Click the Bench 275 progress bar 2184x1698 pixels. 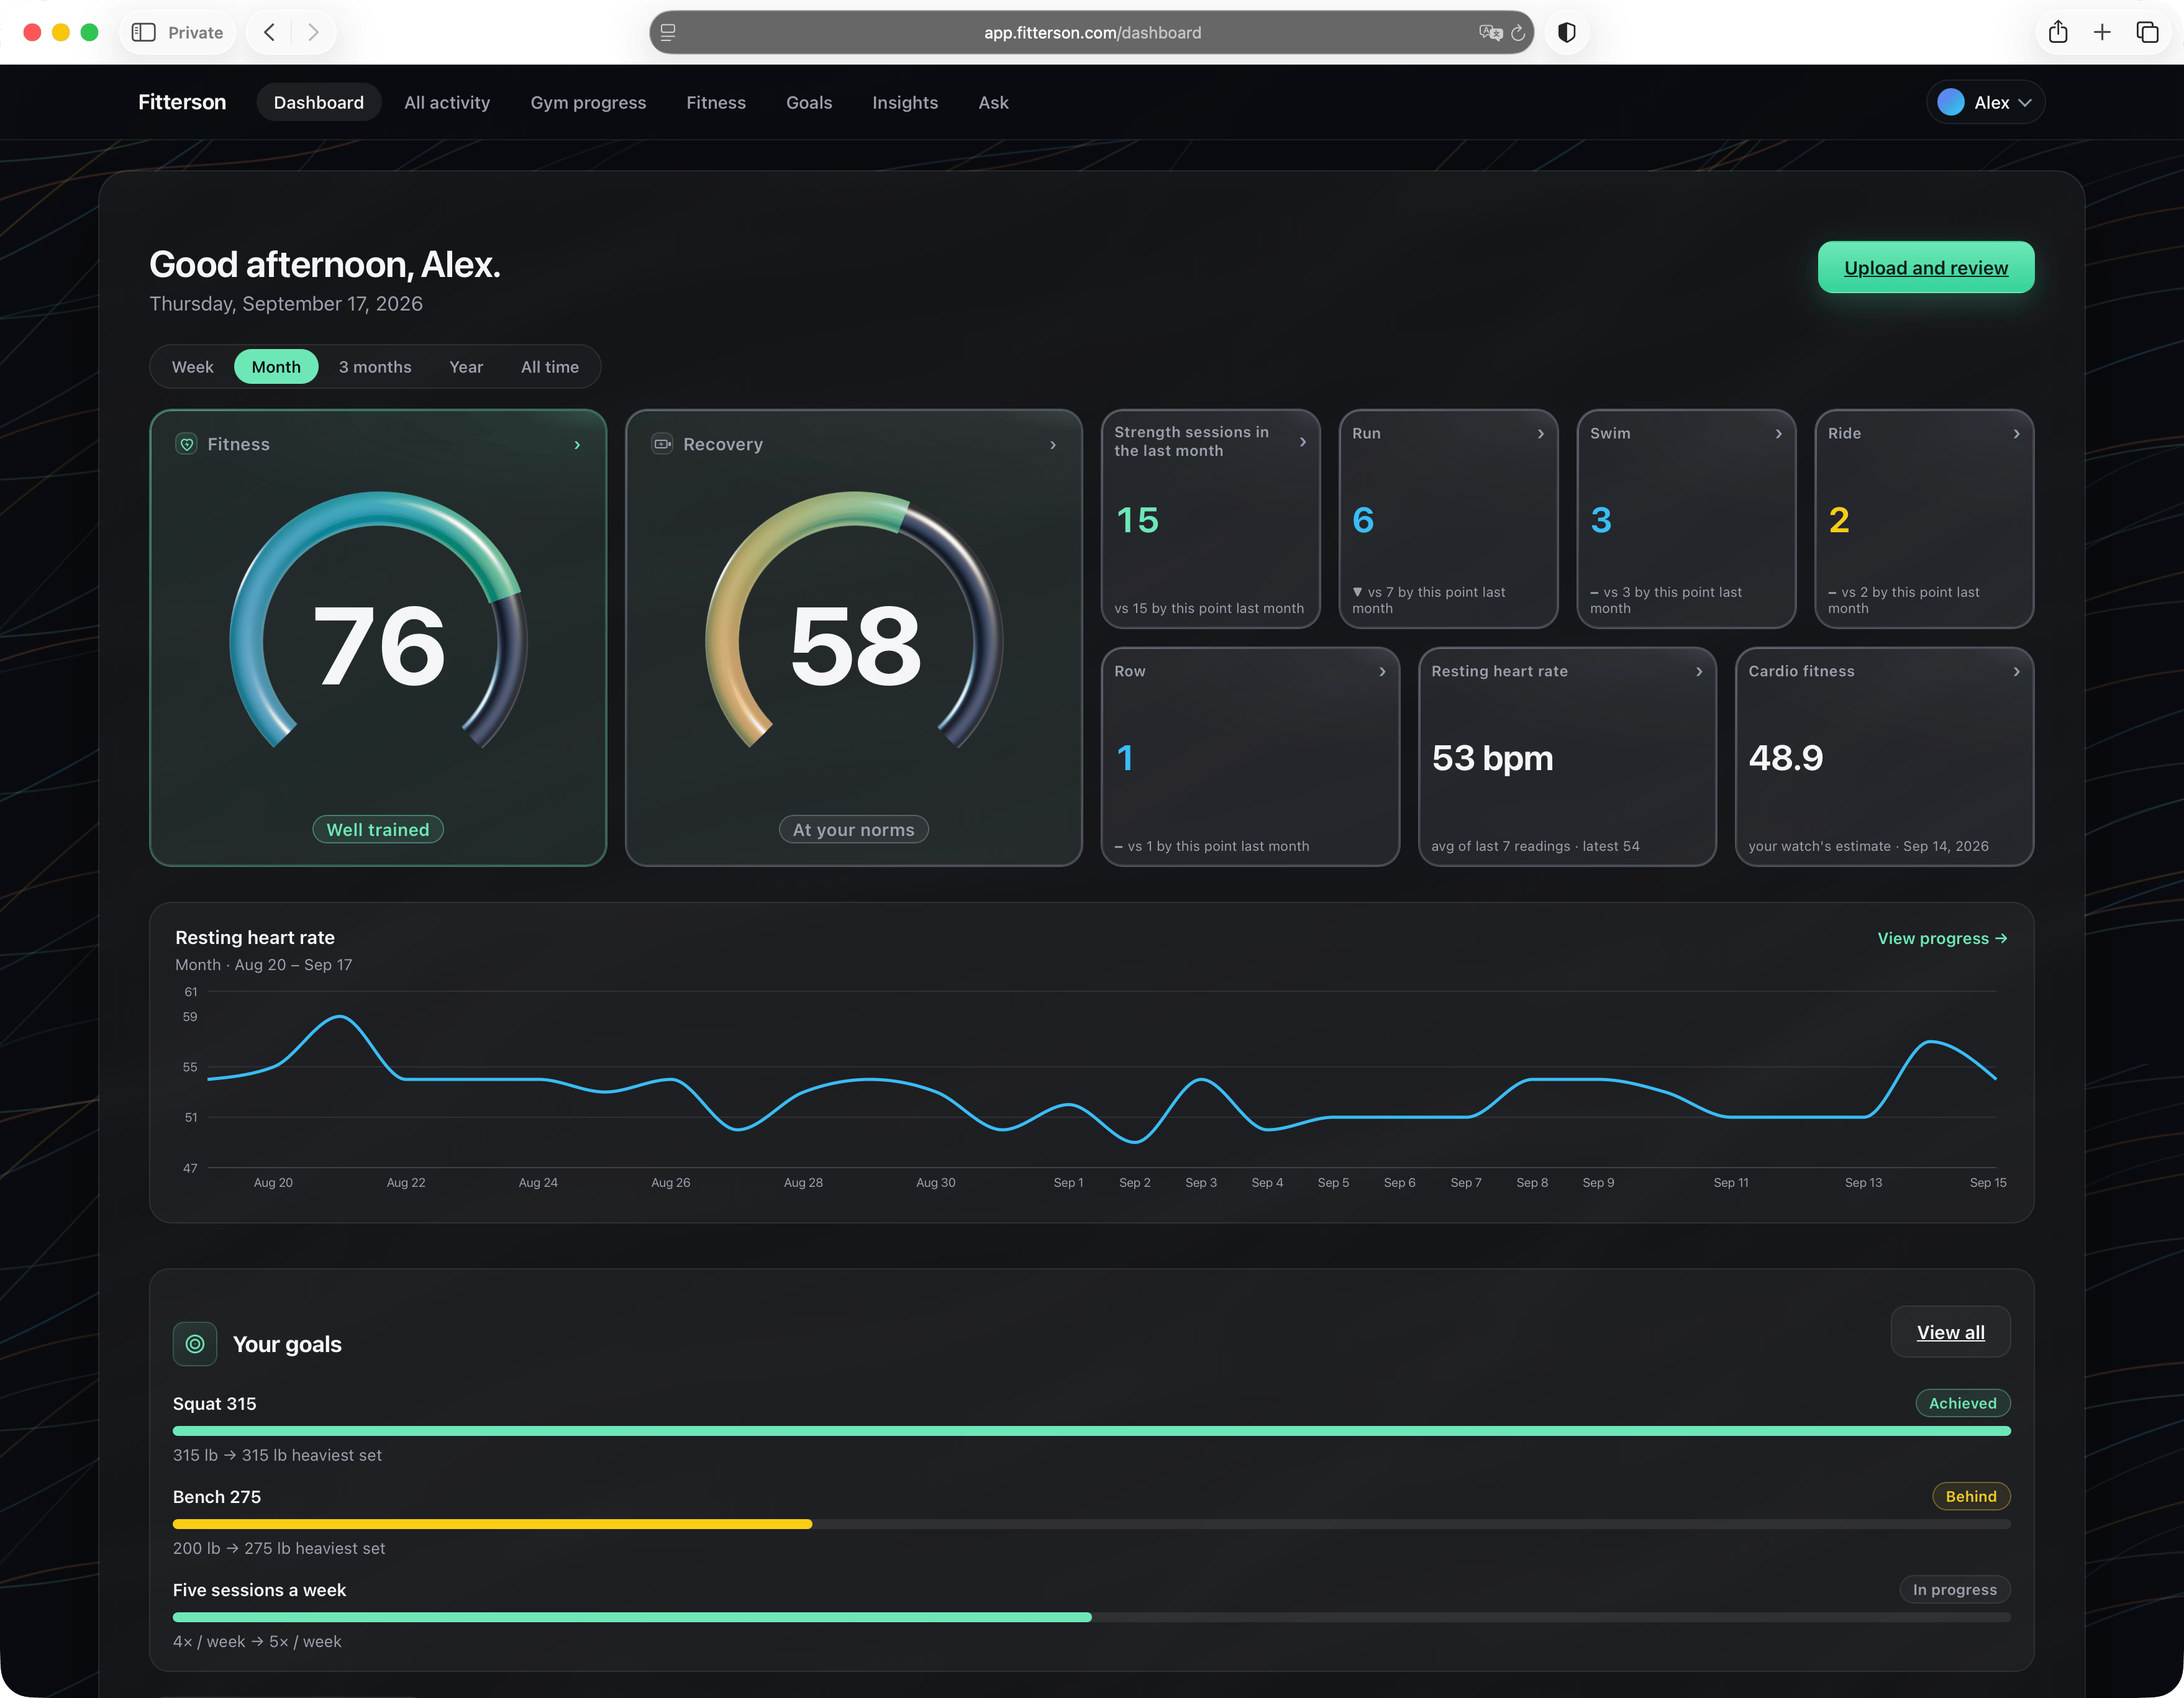click(1091, 1524)
